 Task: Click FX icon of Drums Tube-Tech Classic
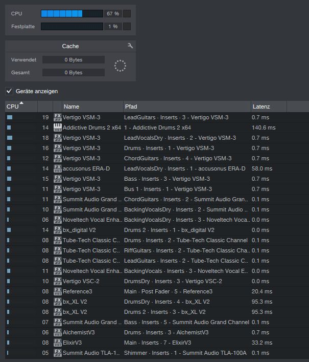pos(58,240)
